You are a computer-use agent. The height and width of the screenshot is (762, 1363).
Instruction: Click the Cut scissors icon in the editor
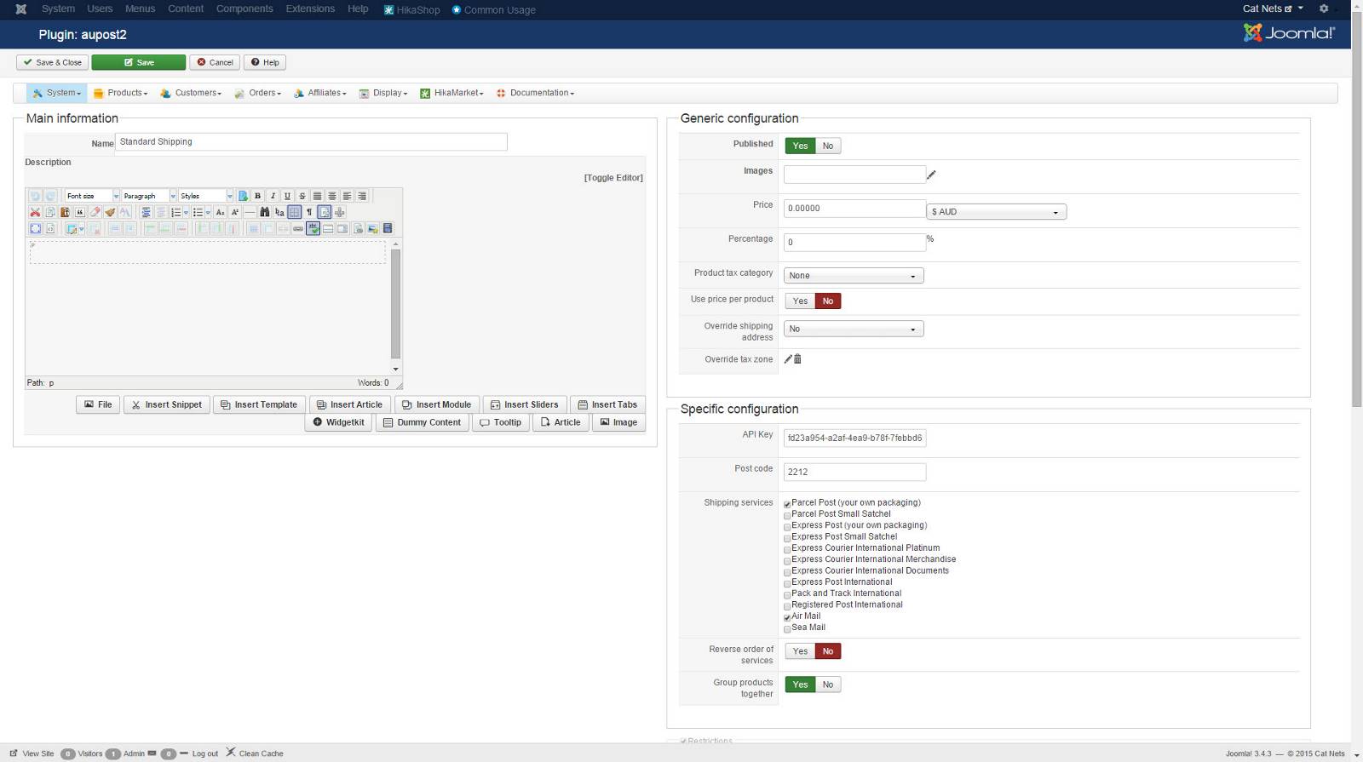[35, 212]
